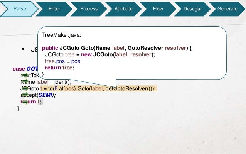Screen dimensions: 246x154
Task: Select the Process stage chevron
Action: tap(89, 9)
